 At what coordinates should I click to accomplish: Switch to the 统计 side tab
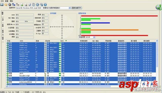[x=3, y=19]
